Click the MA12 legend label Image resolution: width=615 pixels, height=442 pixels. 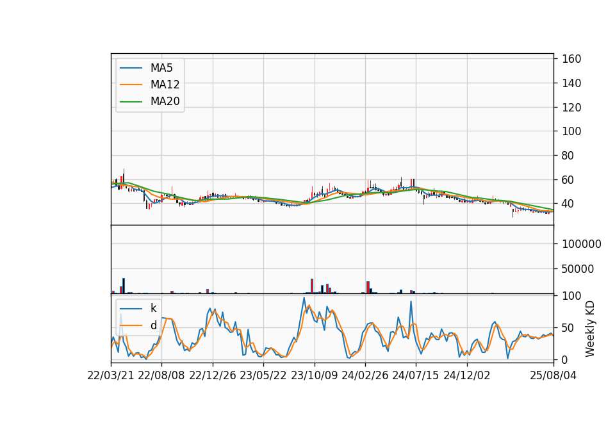point(165,85)
